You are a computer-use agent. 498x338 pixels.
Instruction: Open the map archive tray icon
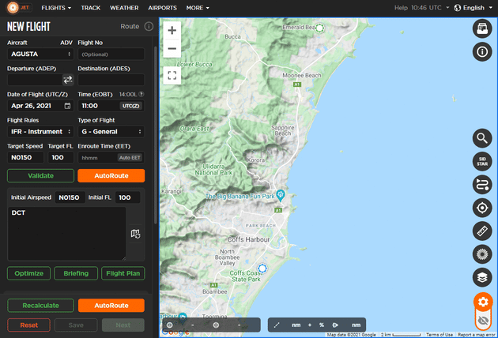(482, 28)
